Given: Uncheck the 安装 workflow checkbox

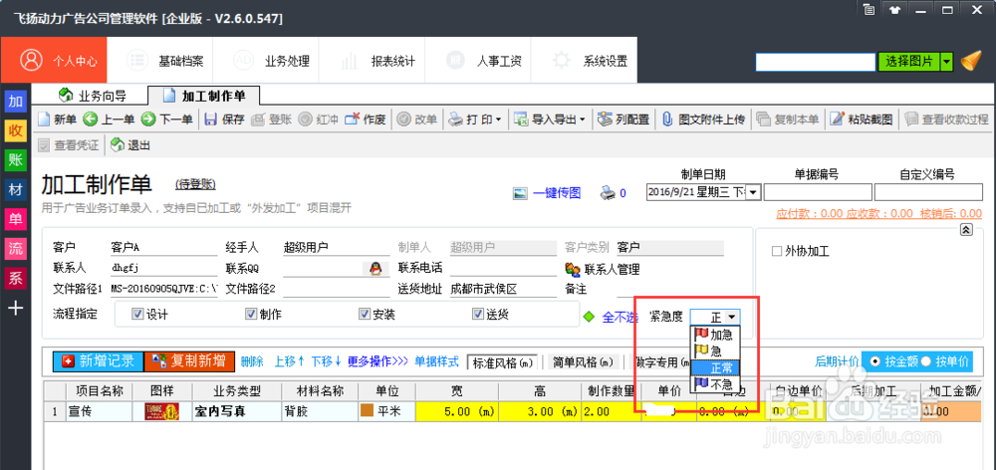Looking at the screenshot, I should coord(364,314).
